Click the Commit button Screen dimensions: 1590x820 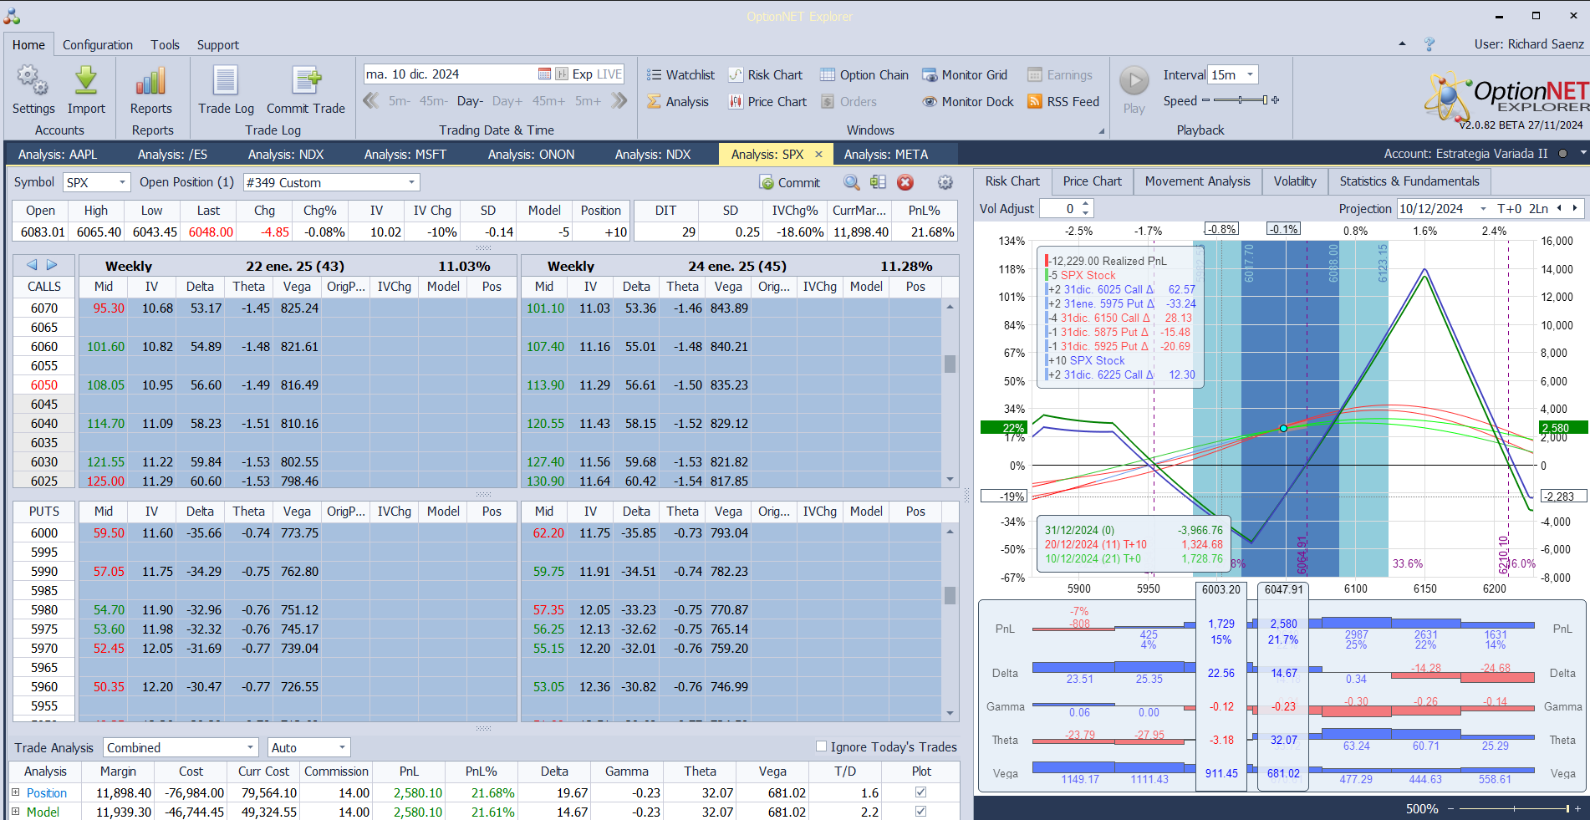pos(789,182)
